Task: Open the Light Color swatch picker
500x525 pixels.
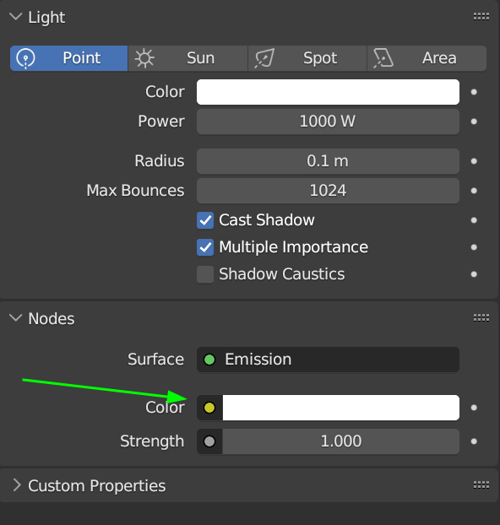Action: (x=328, y=92)
